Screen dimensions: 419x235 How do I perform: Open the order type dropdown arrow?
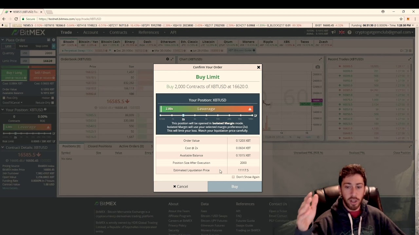tap(53, 46)
